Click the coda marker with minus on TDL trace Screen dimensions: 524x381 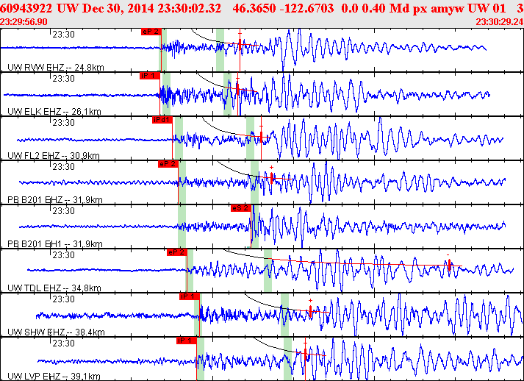pos(449,265)
